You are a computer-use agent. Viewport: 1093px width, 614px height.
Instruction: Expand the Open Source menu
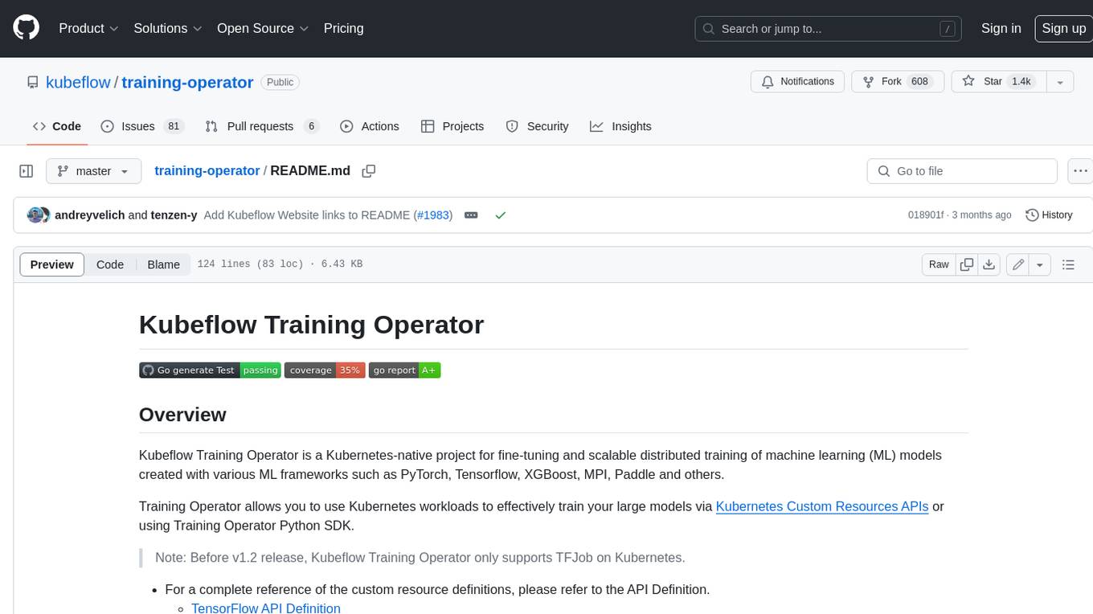pos(263,28)
